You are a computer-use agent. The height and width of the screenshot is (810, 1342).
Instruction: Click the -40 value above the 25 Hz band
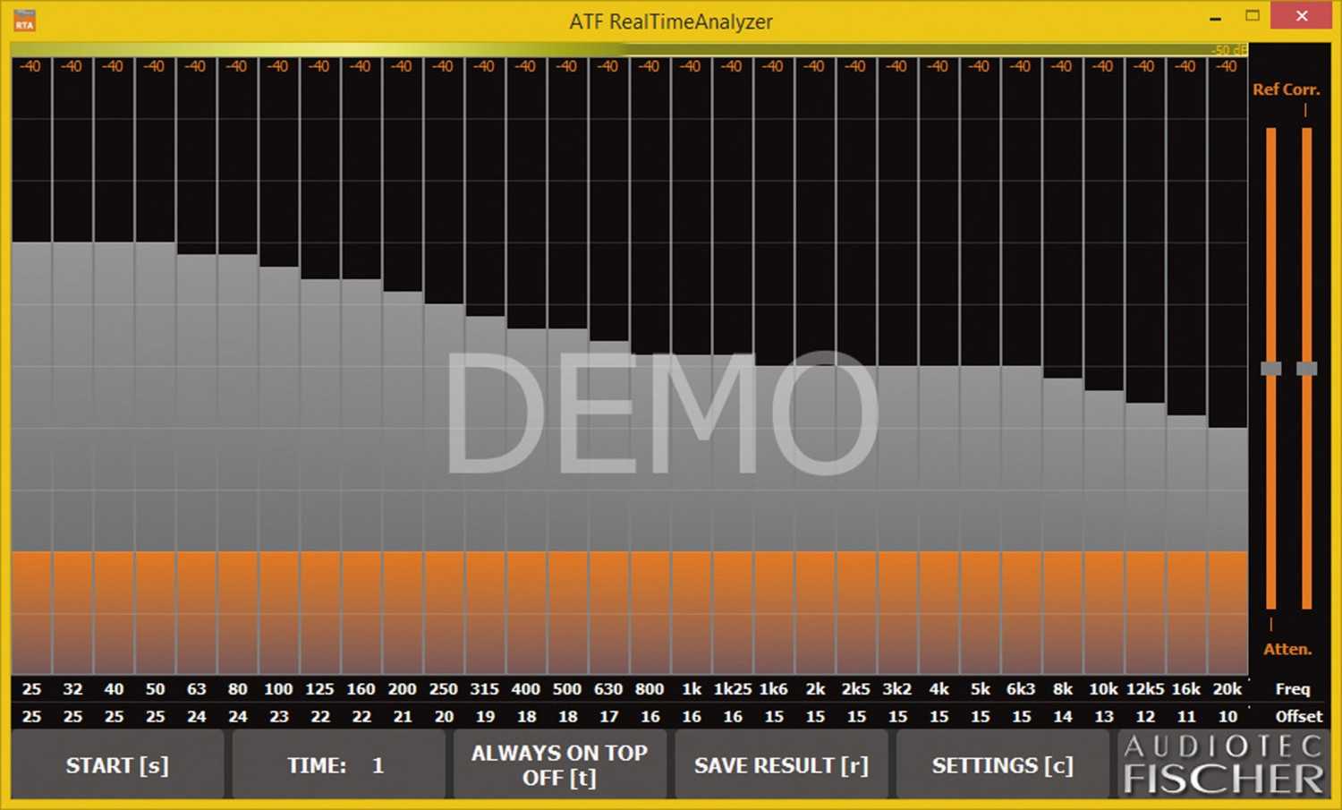30,66
